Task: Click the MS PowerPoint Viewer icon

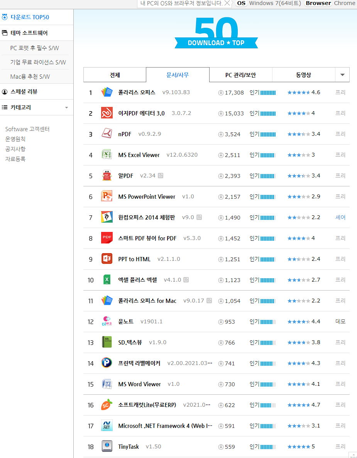Action: [x=107, y=196]
